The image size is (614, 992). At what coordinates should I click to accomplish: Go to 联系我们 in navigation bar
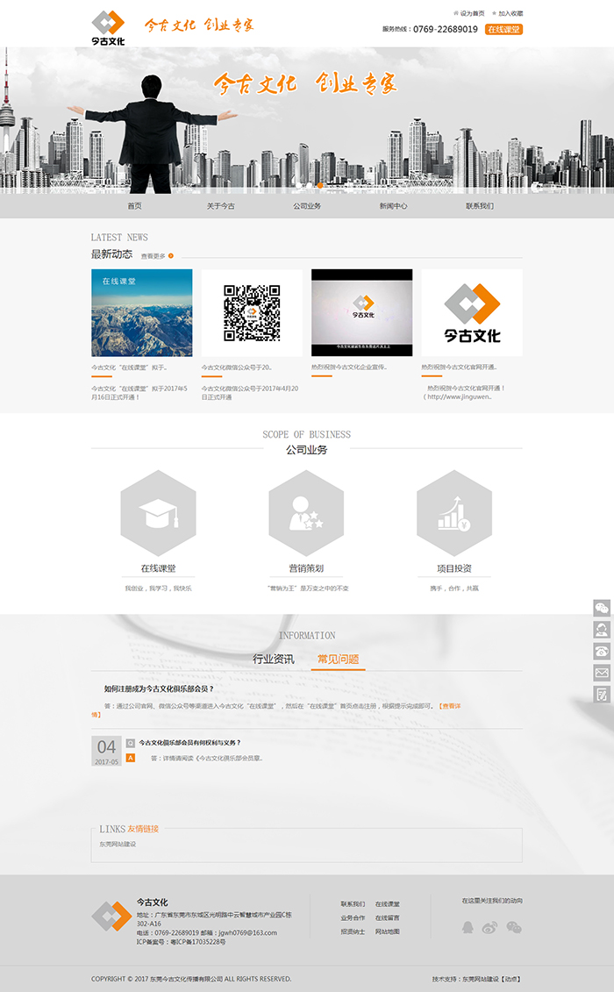point(480,206)
